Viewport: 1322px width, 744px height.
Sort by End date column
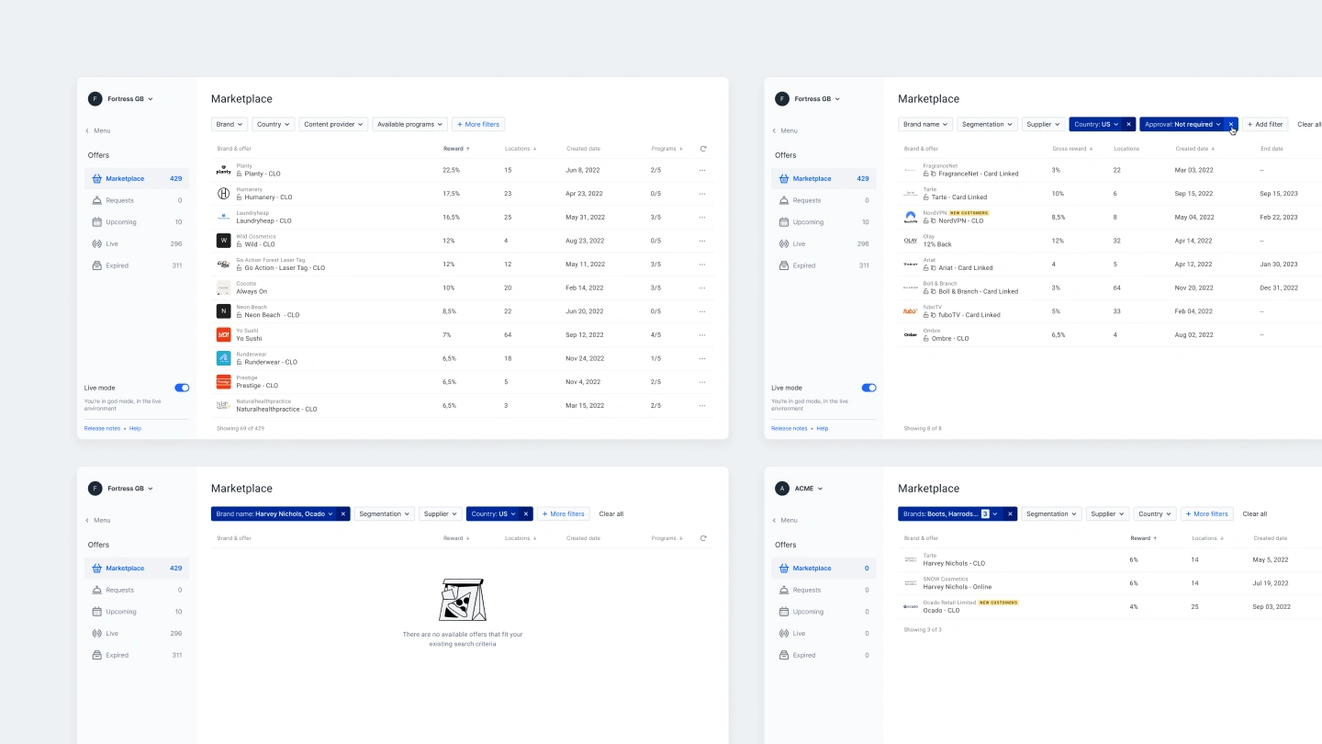pos(1272,149)
